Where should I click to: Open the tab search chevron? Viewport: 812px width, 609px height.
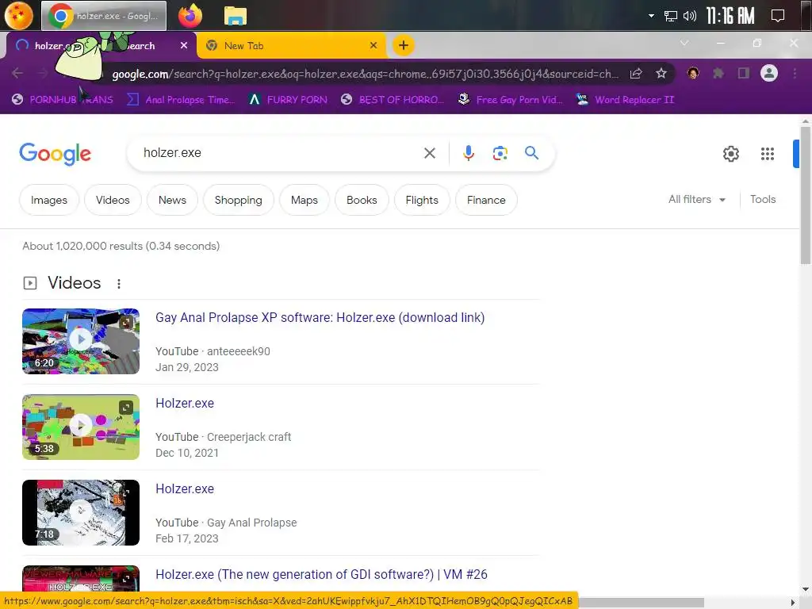tap(684, 43)
